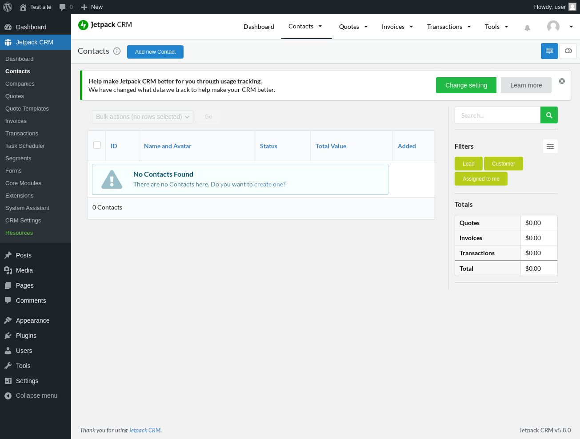The image size is (580, 439).
Task: Open the Filters settings icon
Action: click(550, 146)
